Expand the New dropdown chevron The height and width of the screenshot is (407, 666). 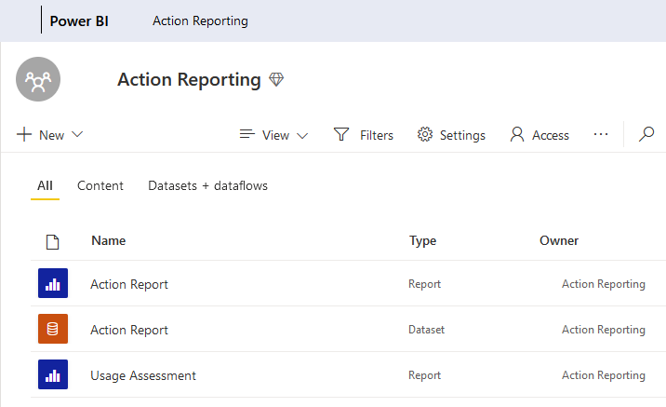pos(77,134)
